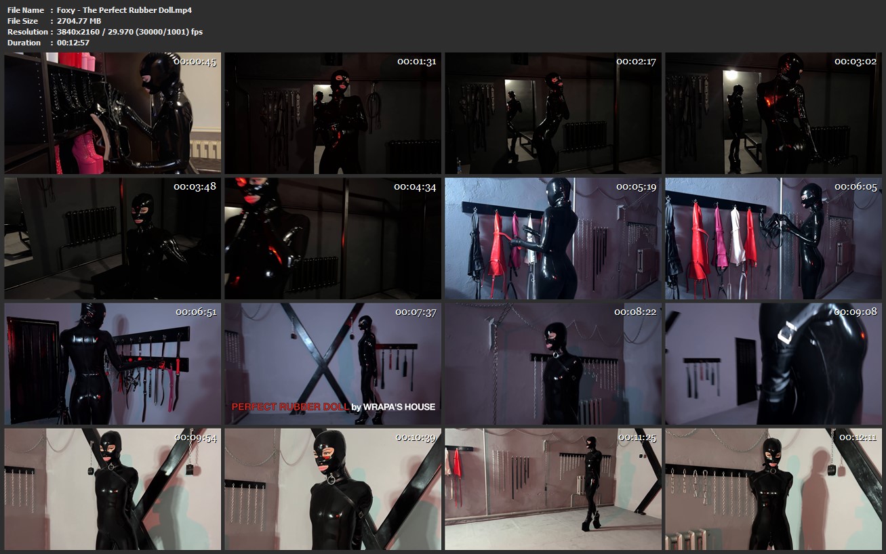
Task: Select the thumbnail at 00:04:34
Action: pyautogui.click(x=333, y=238)
